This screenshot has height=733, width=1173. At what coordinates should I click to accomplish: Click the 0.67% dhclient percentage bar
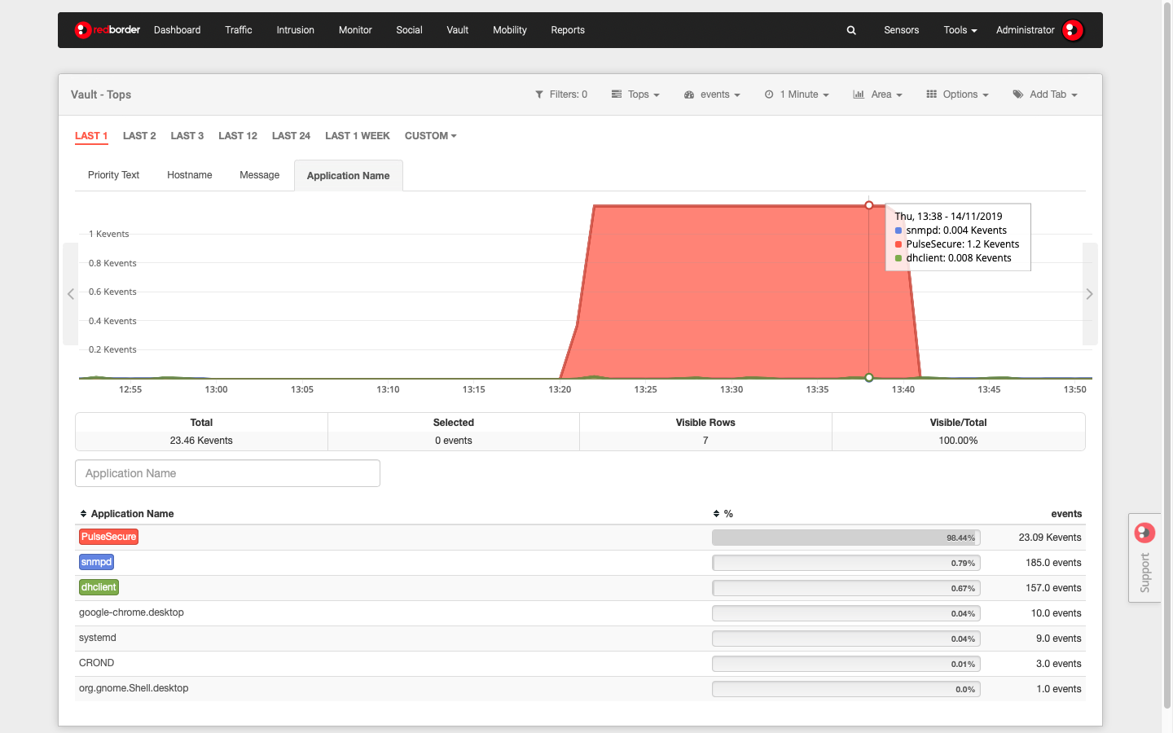[846, 588]
